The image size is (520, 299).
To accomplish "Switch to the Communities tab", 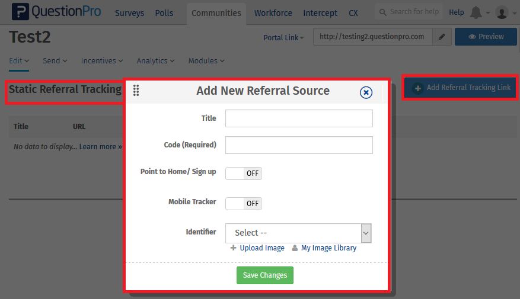I will click(x=216, y=12).
